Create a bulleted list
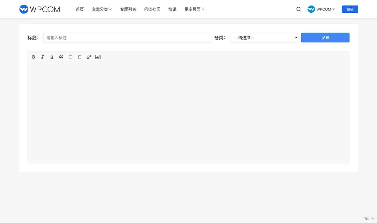 pos(70,57)
